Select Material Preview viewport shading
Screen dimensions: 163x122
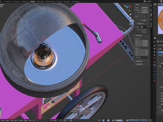click(120, 120)
